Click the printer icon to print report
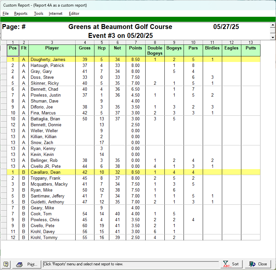 20,264
